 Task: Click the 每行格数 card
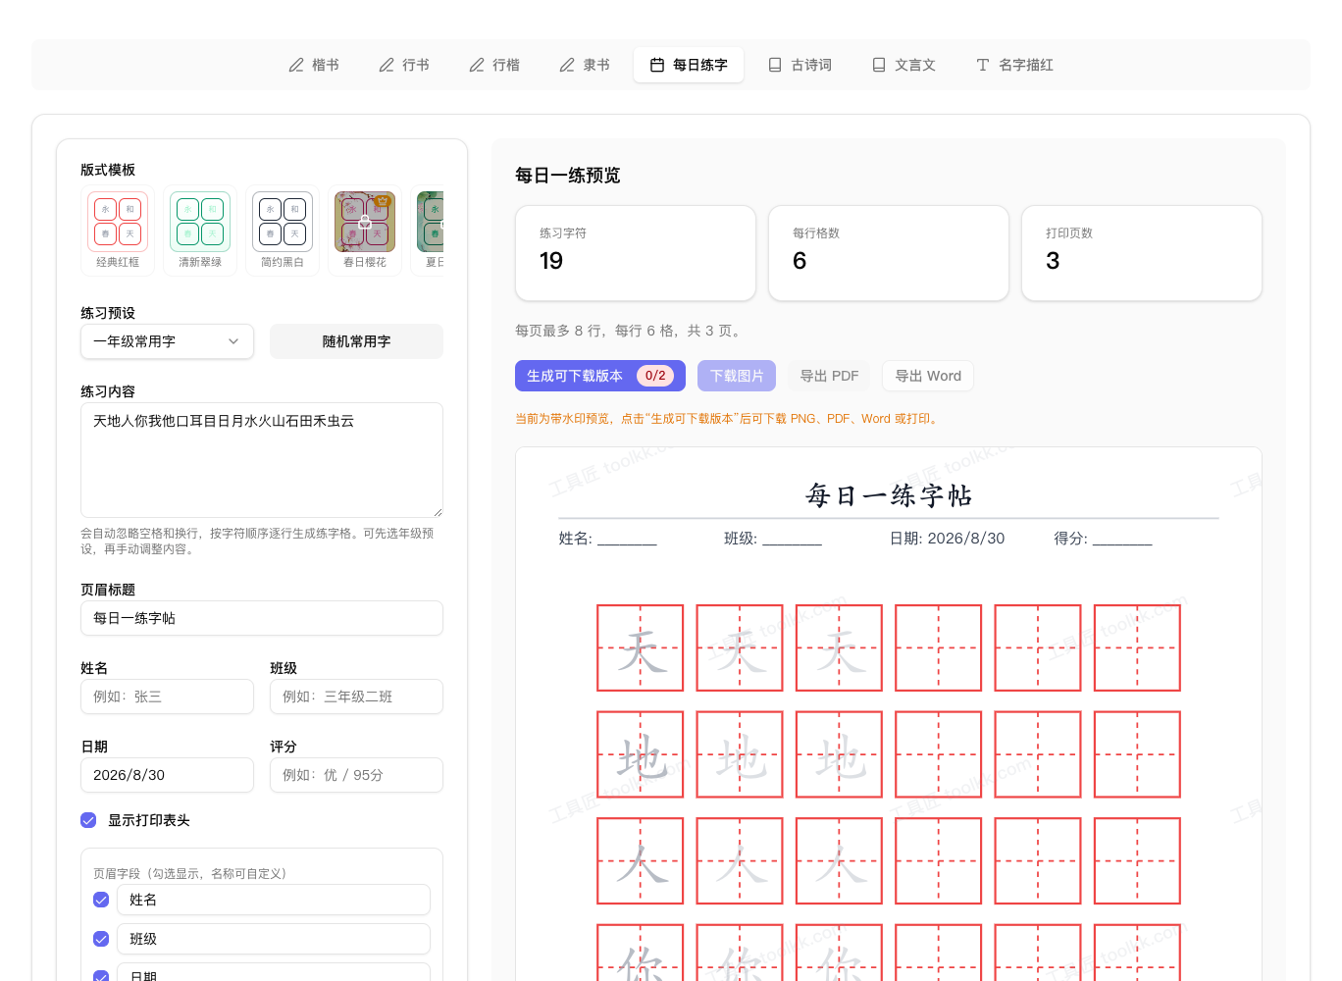click(889, 253)
